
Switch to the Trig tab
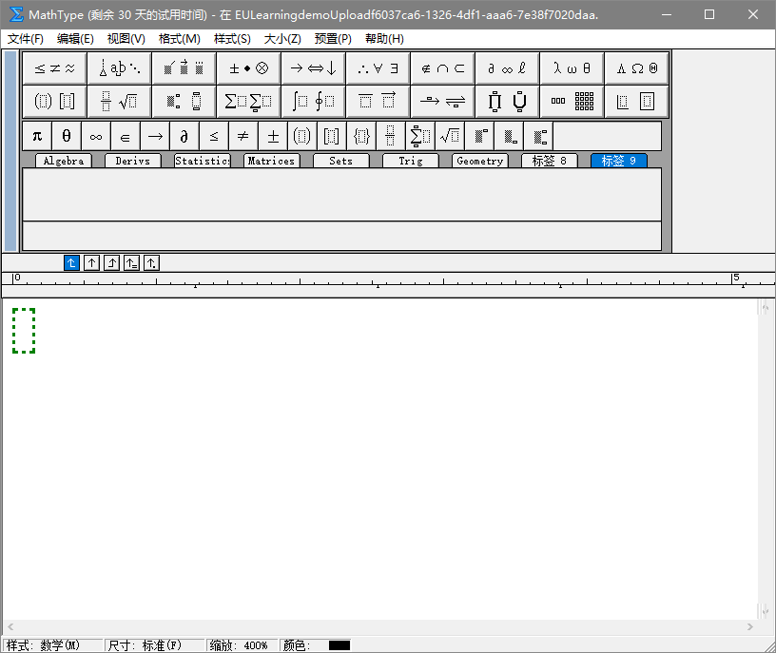(x=410, y=161)
